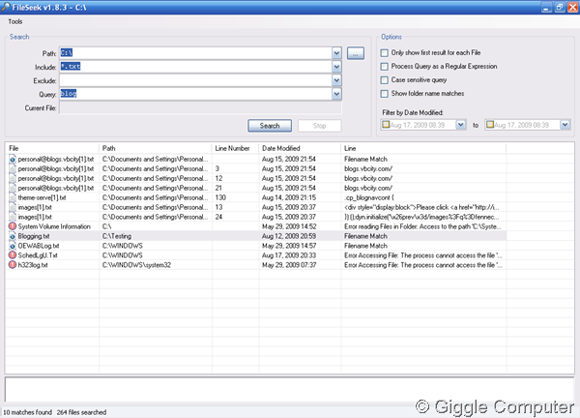Sort results by Line Number column header

[235, 148]
